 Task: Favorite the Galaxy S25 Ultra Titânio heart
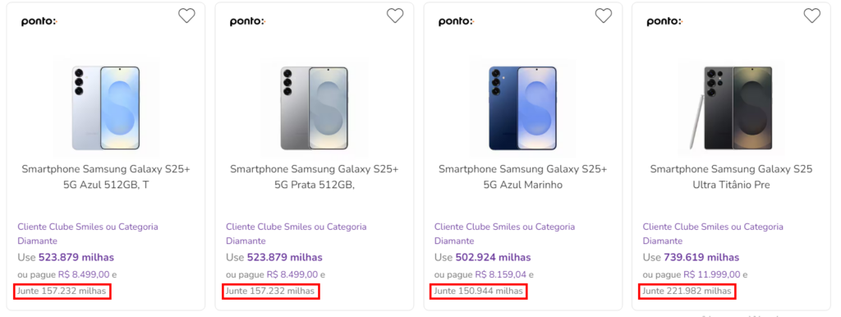tap(812, 16)
